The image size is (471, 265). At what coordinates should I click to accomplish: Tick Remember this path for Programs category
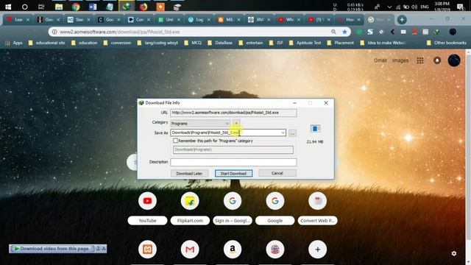click(x=175, y=141)
